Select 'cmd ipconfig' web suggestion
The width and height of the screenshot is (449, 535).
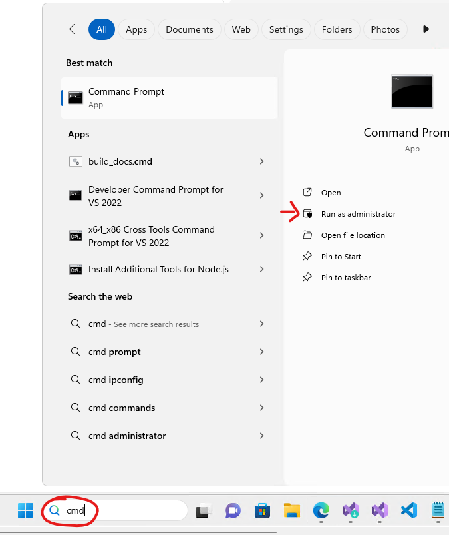click(x=116, y=380)
